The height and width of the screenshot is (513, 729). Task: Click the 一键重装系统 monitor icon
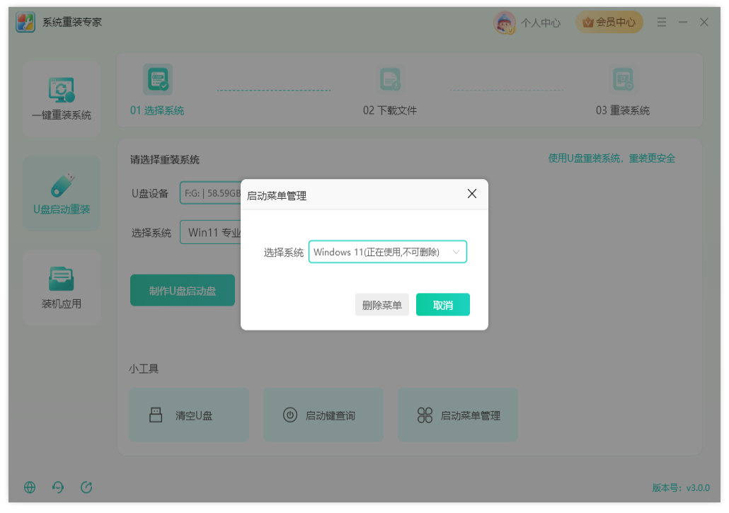pyautogui.click(x=62, y=90)
